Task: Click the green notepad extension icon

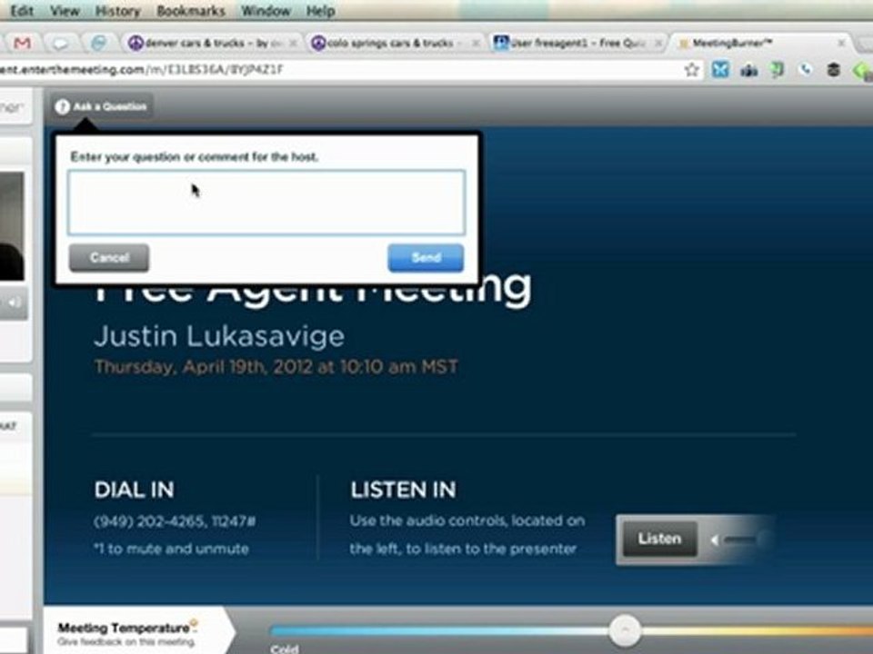Action: tap(777, 70)
